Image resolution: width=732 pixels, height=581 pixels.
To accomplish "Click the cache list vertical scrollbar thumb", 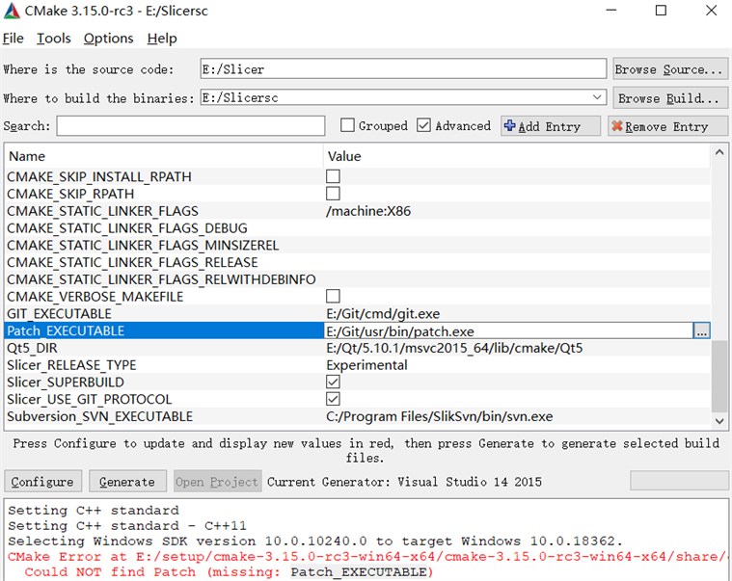I will (x=719, y=376).
